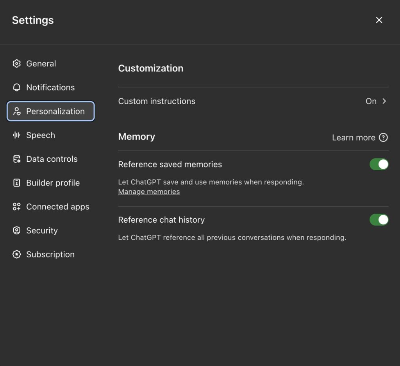
Task: Open the General settings tab
Action: [x=50, y=64]
